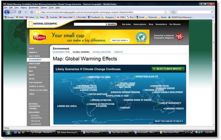Open the Edit menu

click(11, 8)
